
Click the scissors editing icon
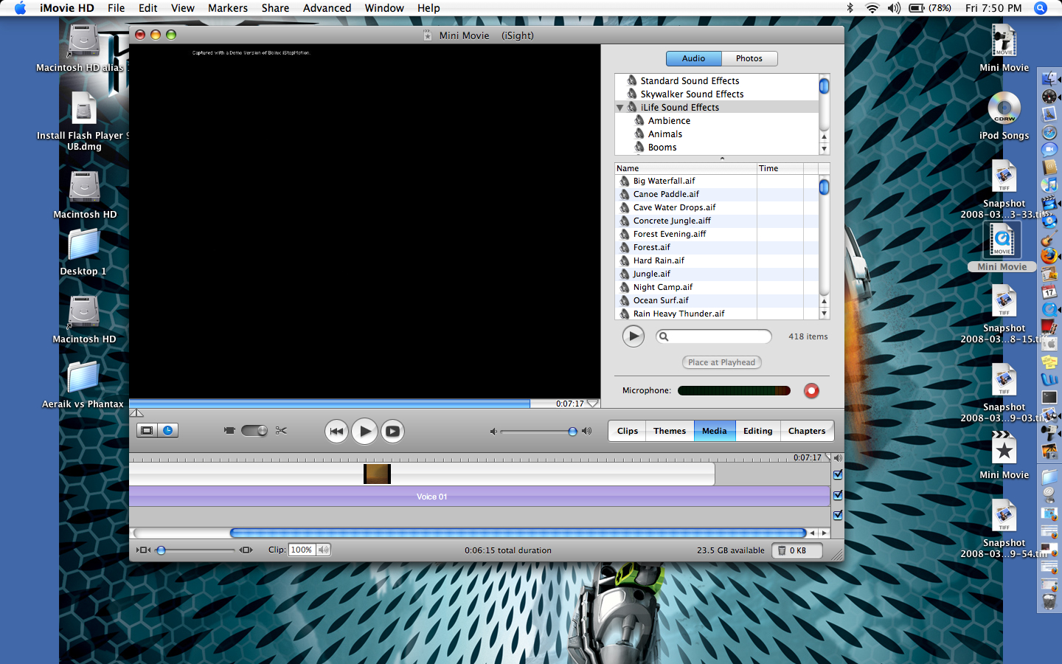coord(280,430)
